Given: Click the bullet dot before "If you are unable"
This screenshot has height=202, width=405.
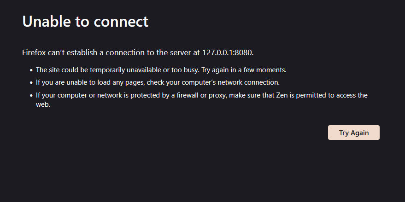Looking at the screenshot, I should (x=31, y=83).
